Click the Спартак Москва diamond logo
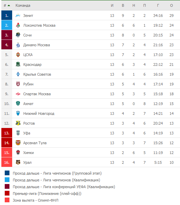Screen dimensions: 180x205 tap(18, 94)
